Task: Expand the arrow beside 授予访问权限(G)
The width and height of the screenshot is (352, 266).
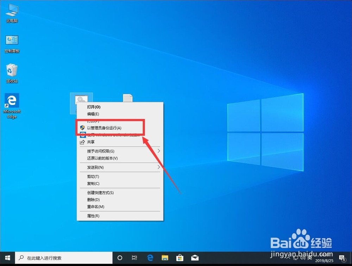Action: (159, 151)
